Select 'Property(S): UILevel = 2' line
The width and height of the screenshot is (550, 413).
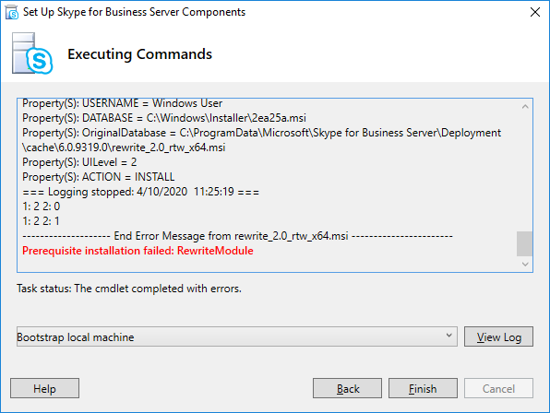[79, 162]
